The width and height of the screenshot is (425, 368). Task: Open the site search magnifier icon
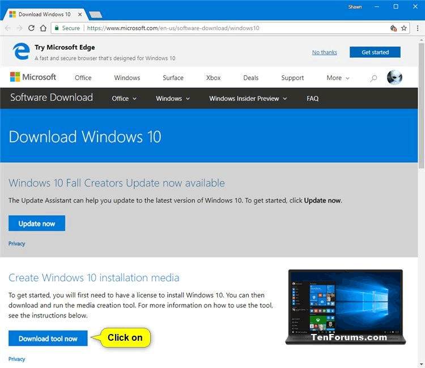click(373, 78)
